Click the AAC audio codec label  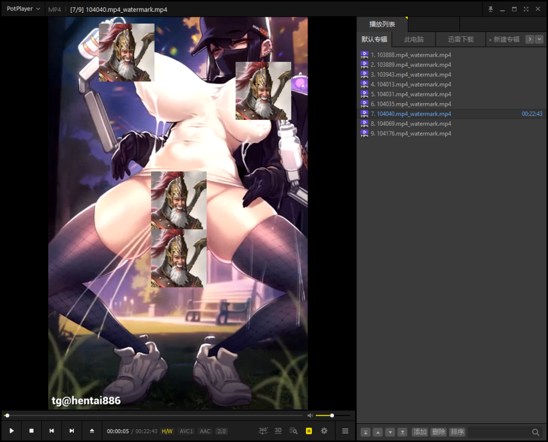point(205,431)
